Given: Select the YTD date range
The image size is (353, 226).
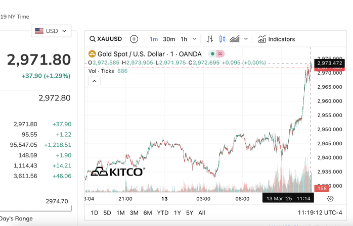Looking at the screenshot, I should [x=163, y=213].
